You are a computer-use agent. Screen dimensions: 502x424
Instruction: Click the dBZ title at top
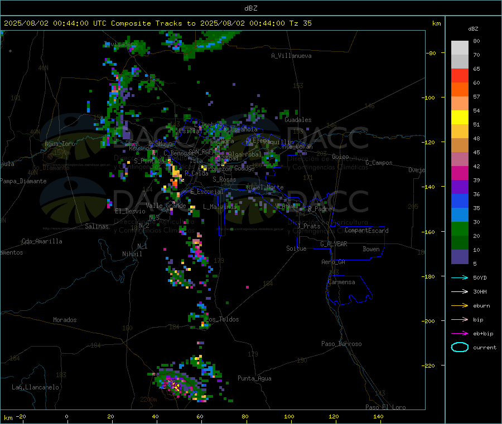(250, 8)
